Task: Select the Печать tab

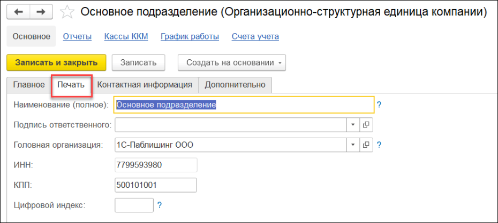Action: [x=71, y=85]
